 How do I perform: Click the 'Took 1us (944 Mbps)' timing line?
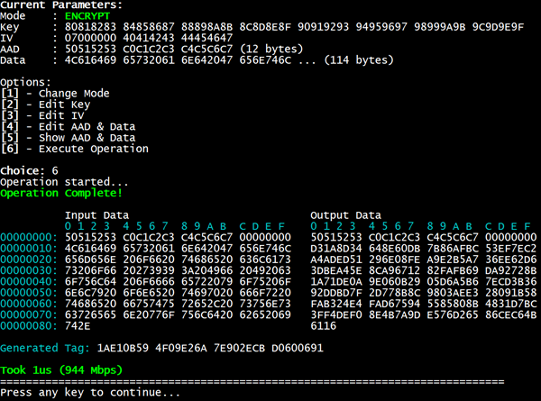(x=62, y=369)
